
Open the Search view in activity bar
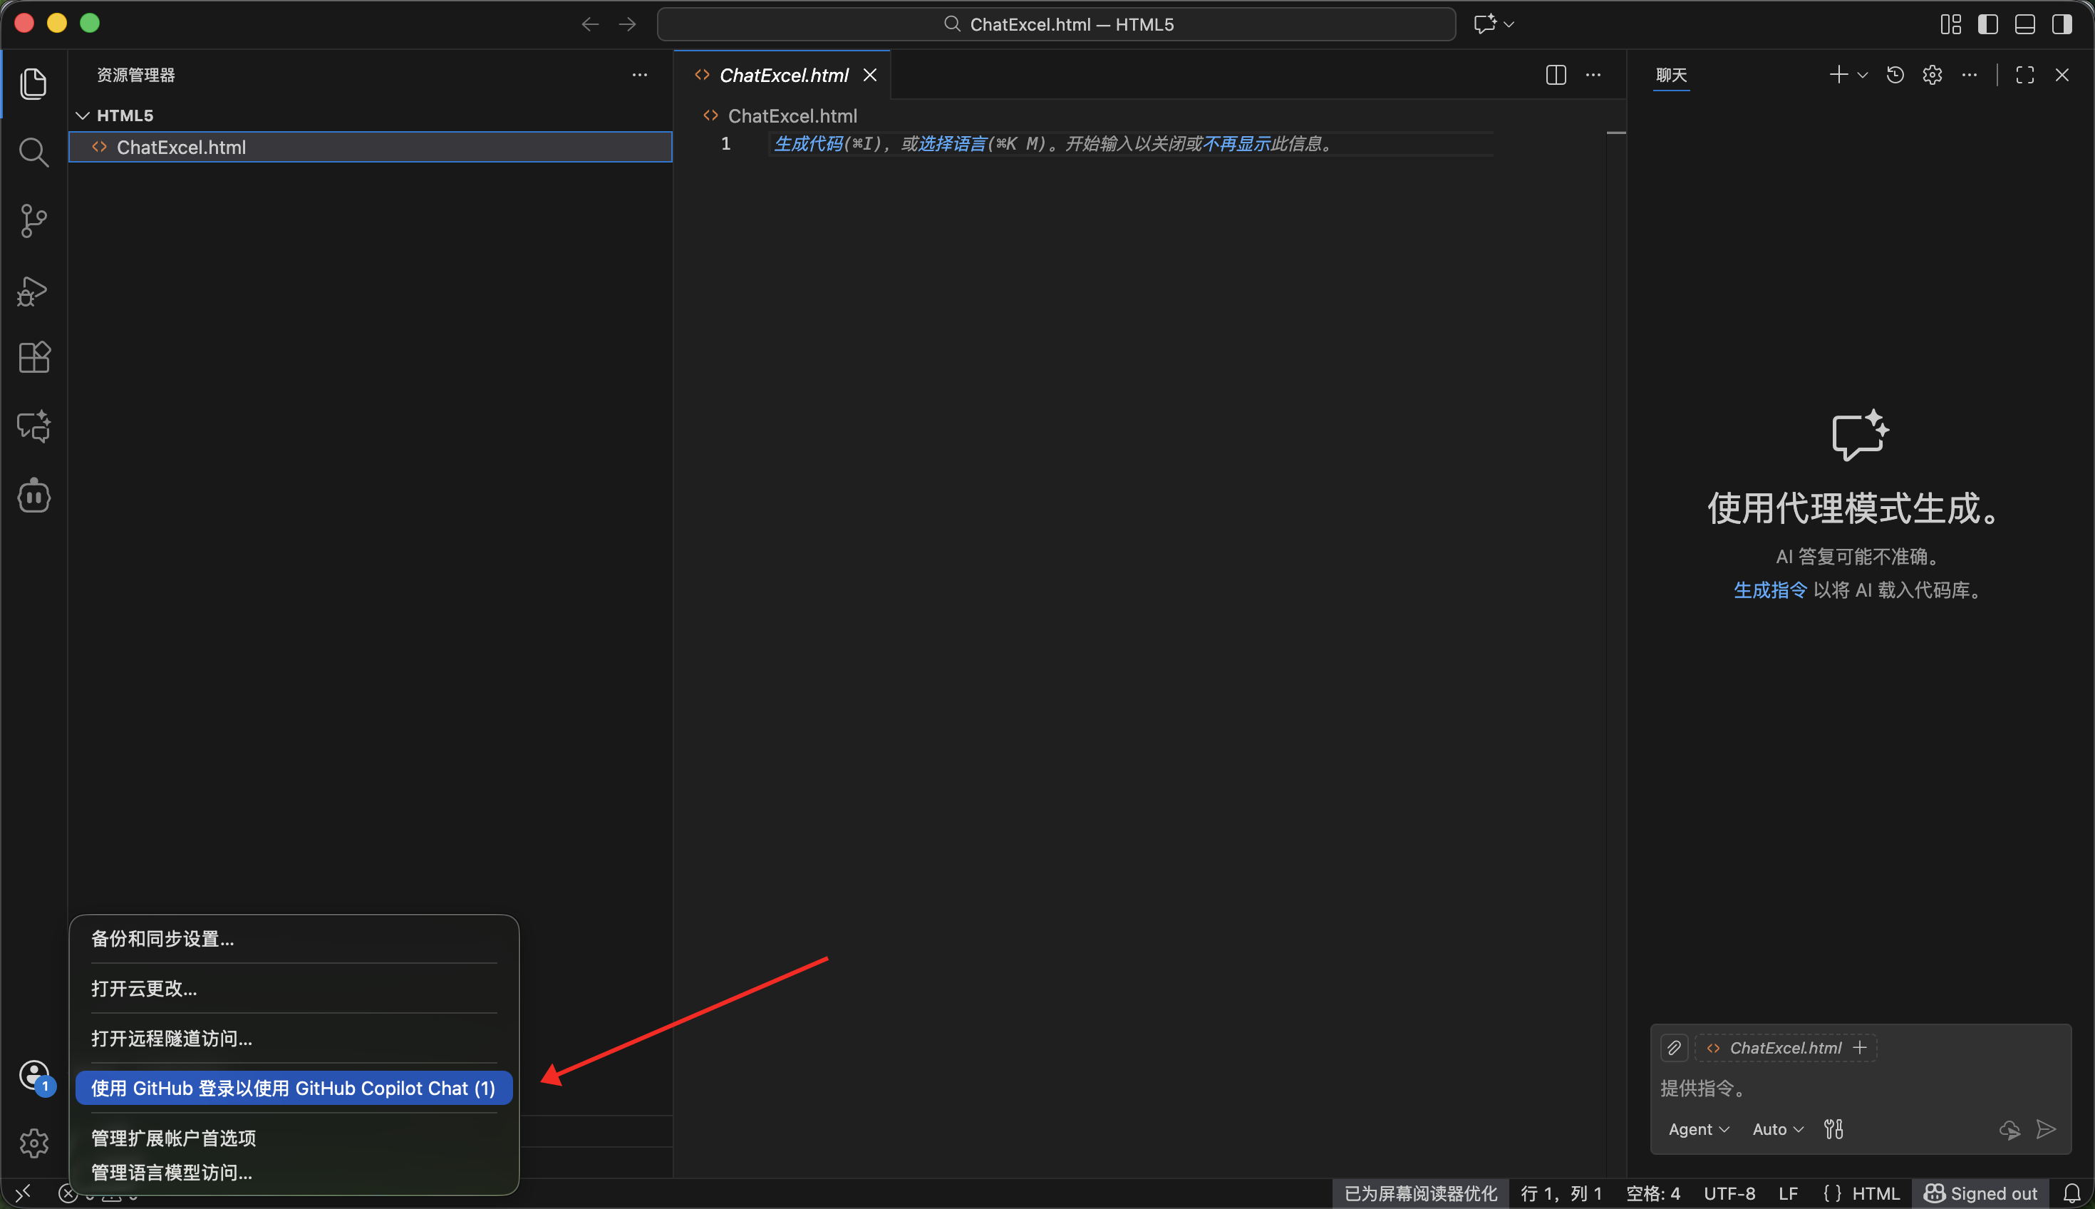tap(33, 152)
